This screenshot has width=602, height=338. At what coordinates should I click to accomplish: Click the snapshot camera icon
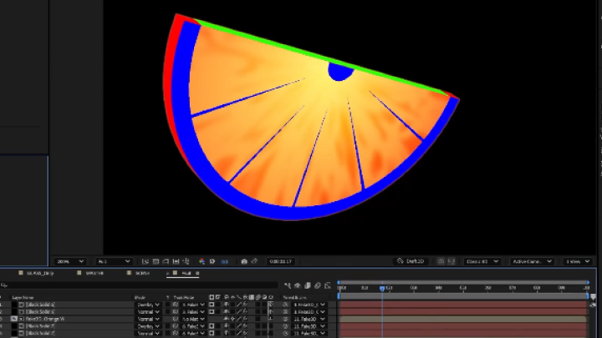(244, 261)
